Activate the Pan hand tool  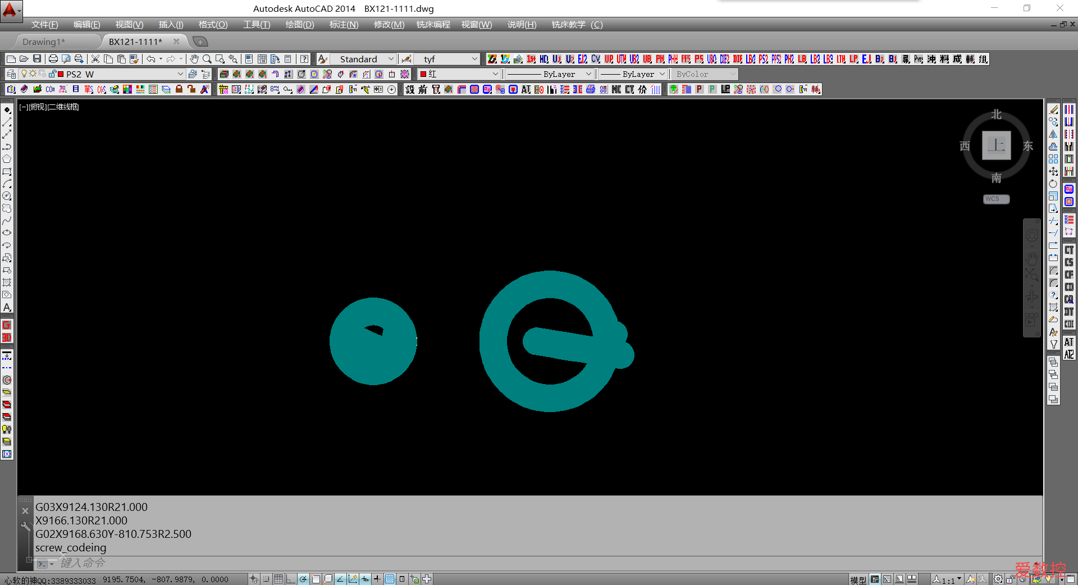click(194, 59)
